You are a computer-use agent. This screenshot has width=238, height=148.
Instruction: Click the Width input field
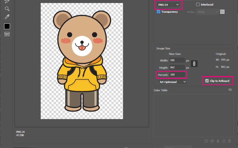[177, 60]
